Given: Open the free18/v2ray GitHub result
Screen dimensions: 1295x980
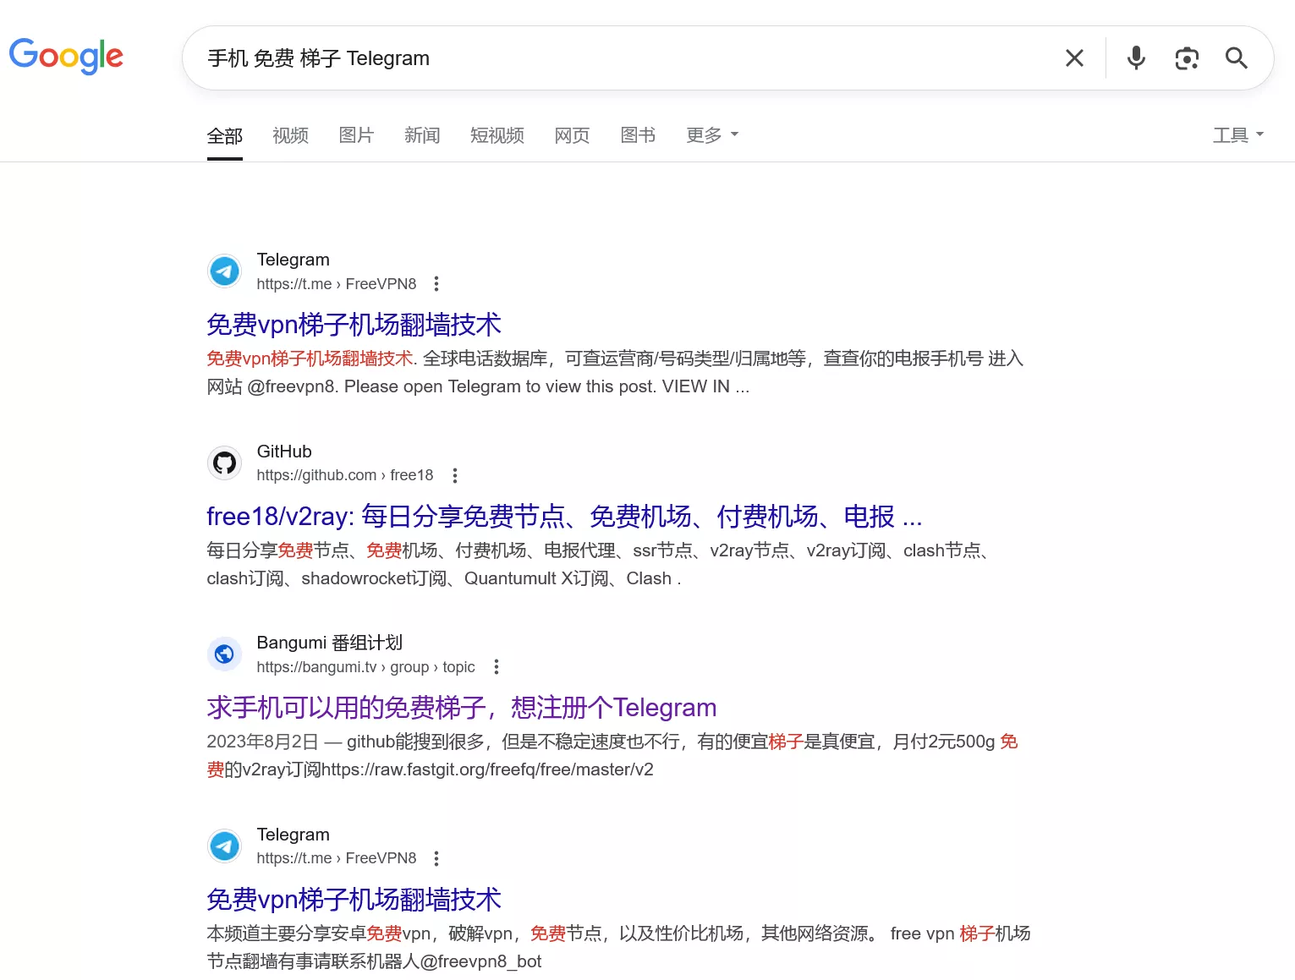Looking at the screenshot, I should click(x=564, y=516).
